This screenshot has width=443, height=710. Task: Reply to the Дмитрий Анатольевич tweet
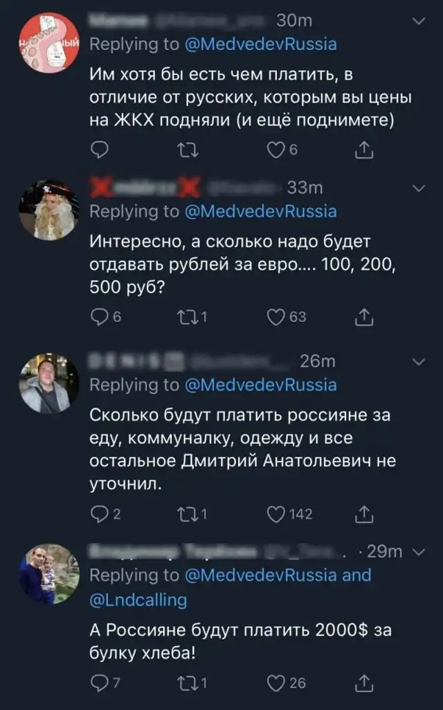100,514
